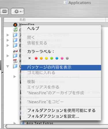Collapse the expanded folder below iCal

click(x=8, y=66)
